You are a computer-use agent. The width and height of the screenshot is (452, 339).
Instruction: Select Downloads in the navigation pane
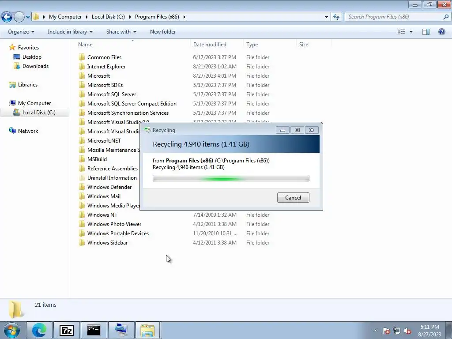click(x=35, y=66)
